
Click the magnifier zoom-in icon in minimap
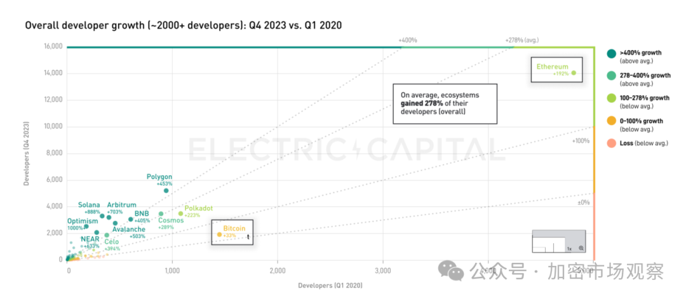(581, 248)
